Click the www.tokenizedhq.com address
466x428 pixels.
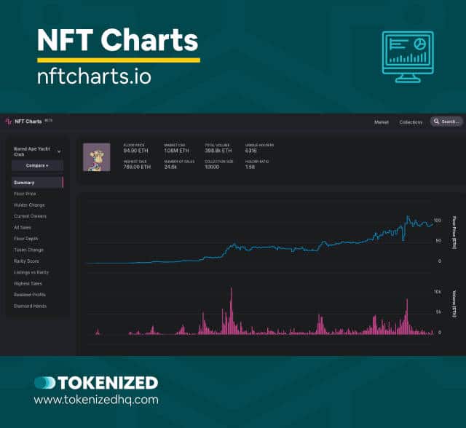96,400
